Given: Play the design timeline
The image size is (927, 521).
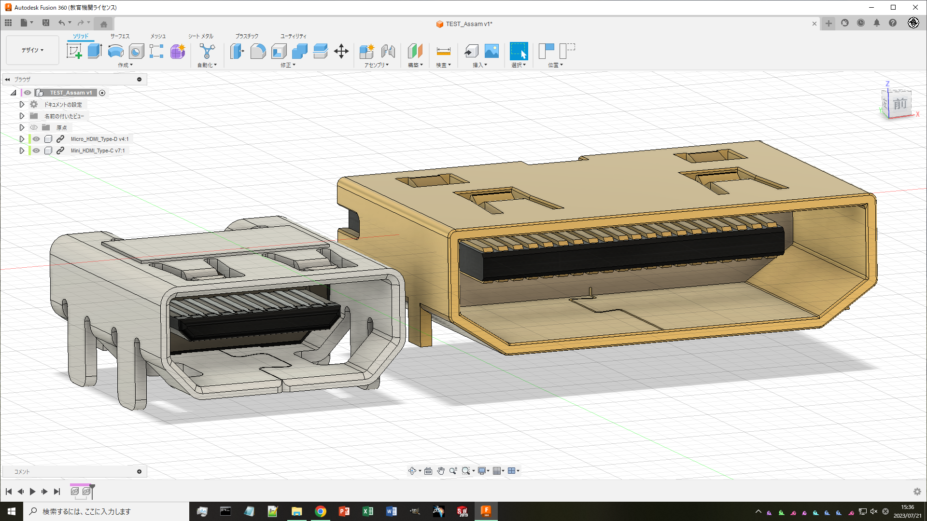Looking at the screenshot, I should click(32, 492).
